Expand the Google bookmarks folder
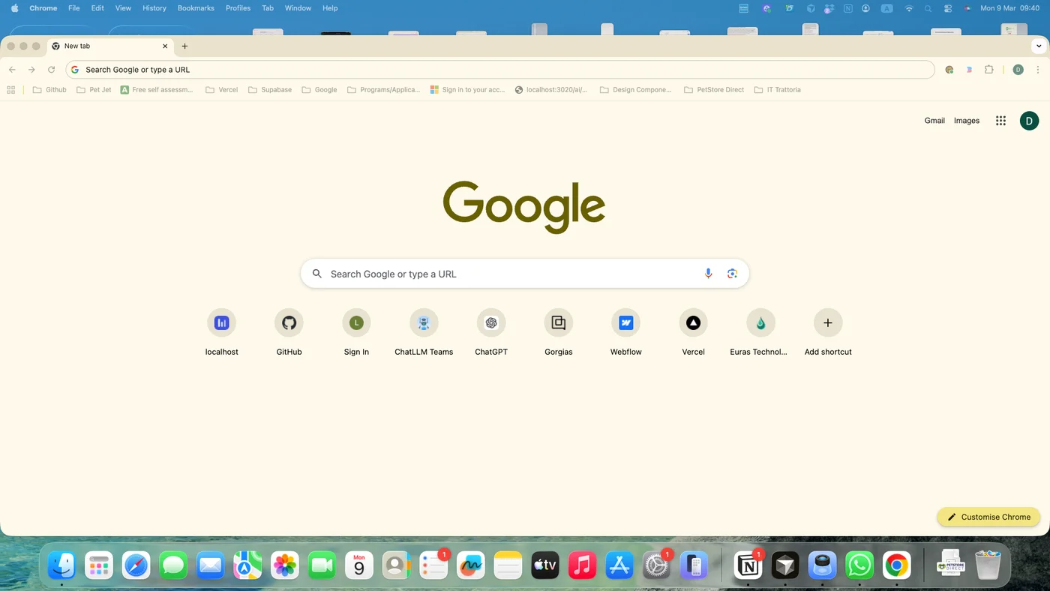This screenshot has width=1050, height=591. [319, 90]
